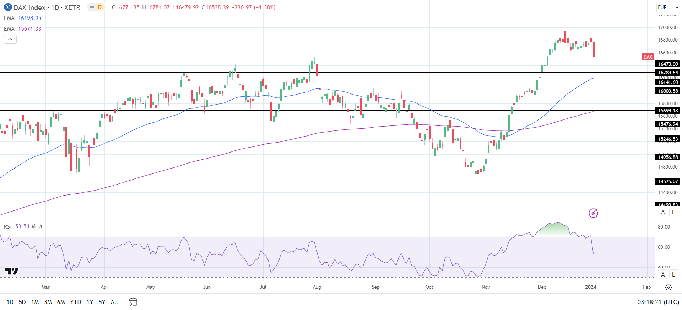Switch to the 1M time range
The image size is (682, 310).
coord(35,302)
